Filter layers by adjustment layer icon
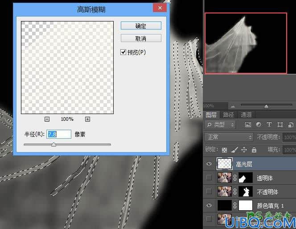 click(x=259, y=125)
